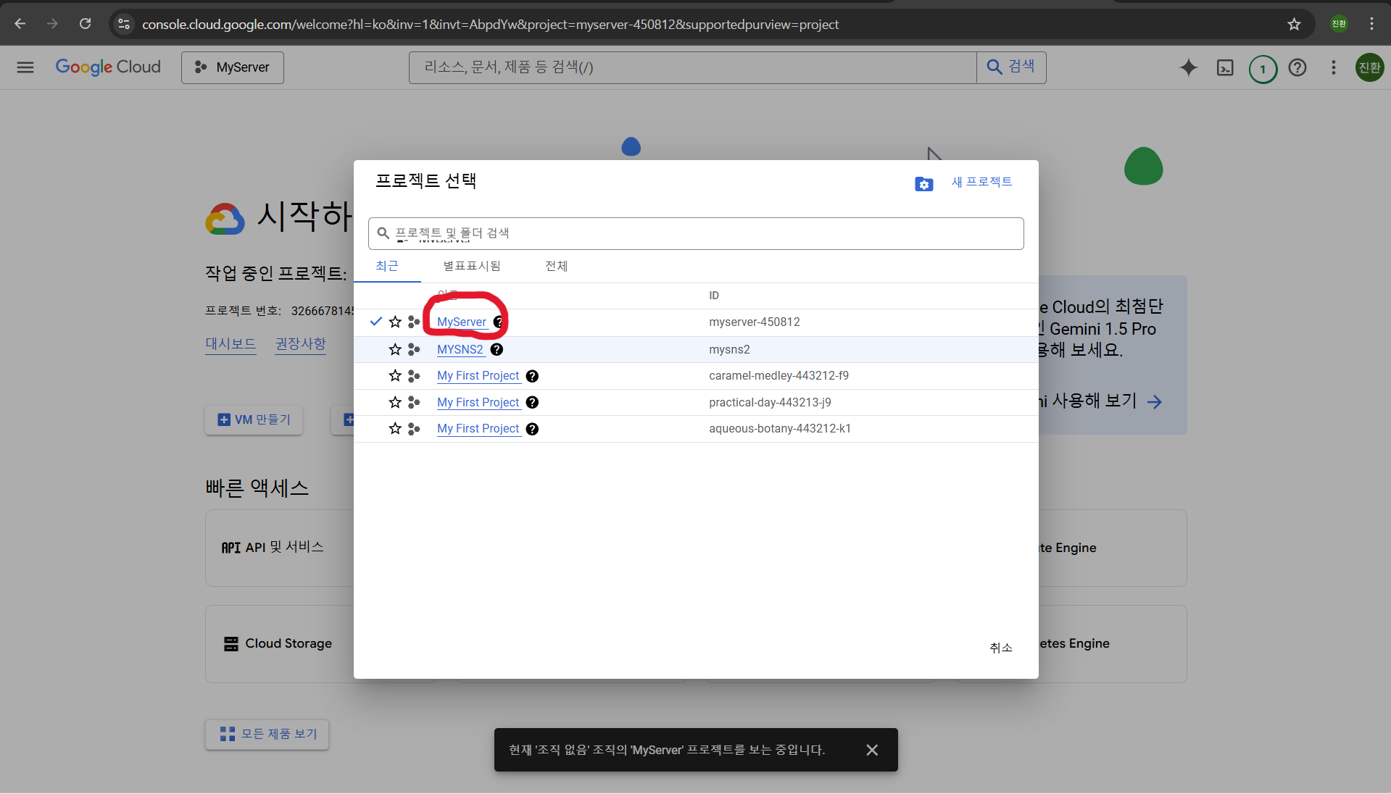Click help icon next to MYSNS2 project
1391x794 pixels.
click(x=497, y=349)
